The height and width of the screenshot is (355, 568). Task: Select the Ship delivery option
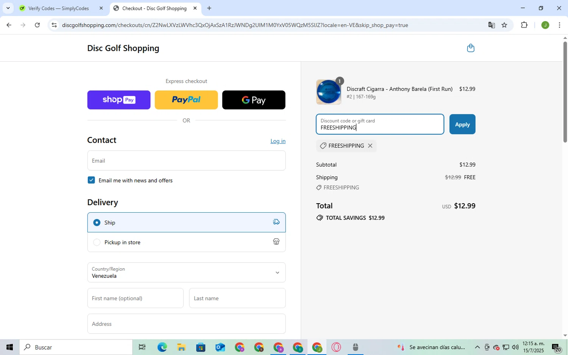coord(186,223)
